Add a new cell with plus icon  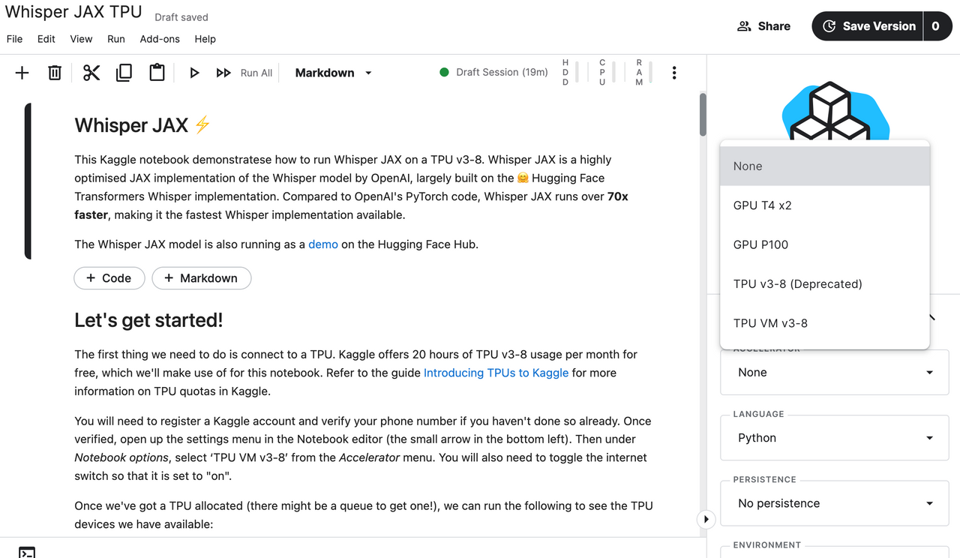22,73
